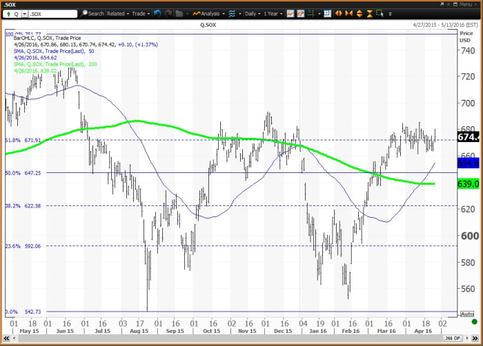Screen dimensions: 483x346
Task: Expand the crosshair tool options arrow
Action: coord(319,14)
